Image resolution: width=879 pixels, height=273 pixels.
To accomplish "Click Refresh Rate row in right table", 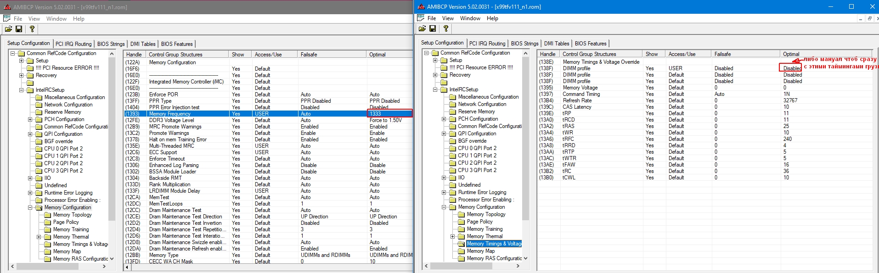I will (705, 100).
